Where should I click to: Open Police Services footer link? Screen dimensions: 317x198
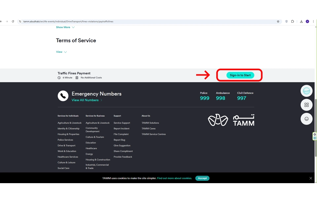click(x=65, y=140)
